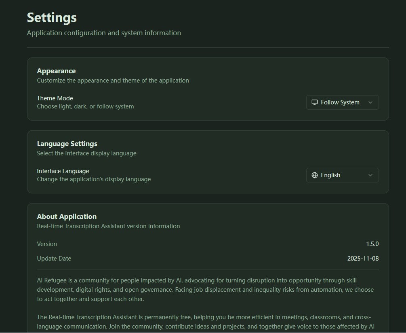Select the Appearance section title
Image resolution: width=406 pixels, height=333 pixels.
coord(56,71)
